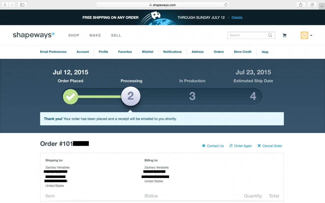Screen dimensions: 325x203
Task: Click the Order Again link
Action: click(x=240, y=146)
